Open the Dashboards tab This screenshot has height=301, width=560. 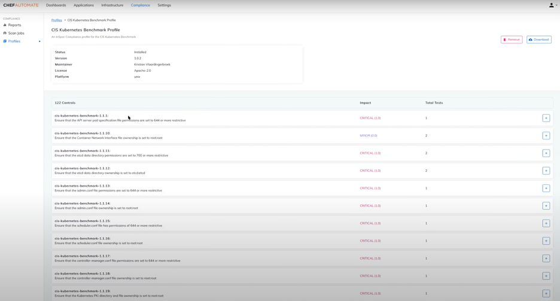click(x=56, y=5)
